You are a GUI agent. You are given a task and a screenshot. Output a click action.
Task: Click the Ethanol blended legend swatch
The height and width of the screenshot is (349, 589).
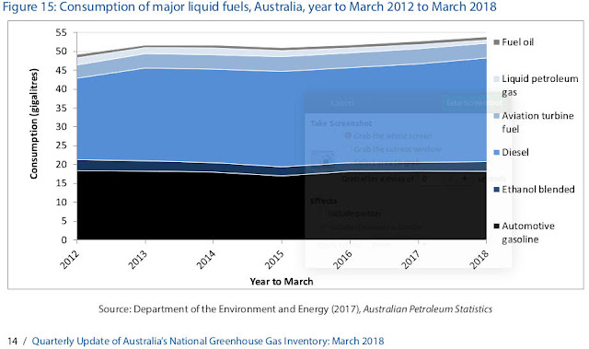tap(496, 190)
